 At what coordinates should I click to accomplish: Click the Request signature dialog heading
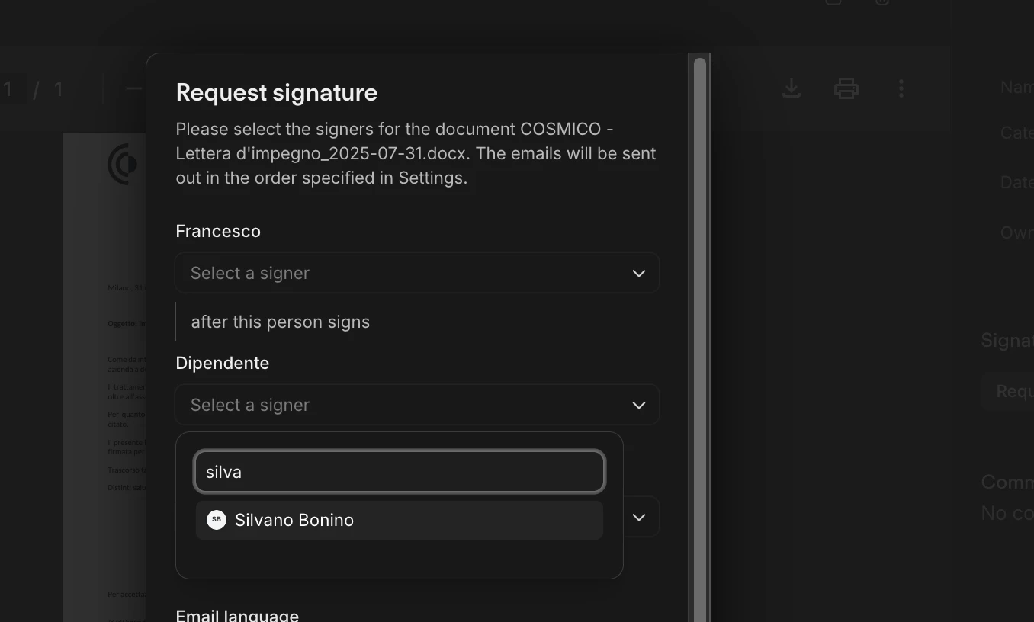tap(277, 92)
